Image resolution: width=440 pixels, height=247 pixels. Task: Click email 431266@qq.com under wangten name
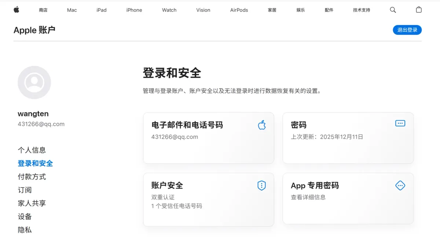(x=41, y=124)
